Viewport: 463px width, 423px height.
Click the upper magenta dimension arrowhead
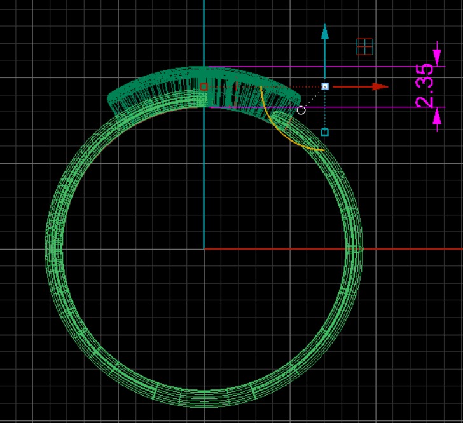coord(437,57)
